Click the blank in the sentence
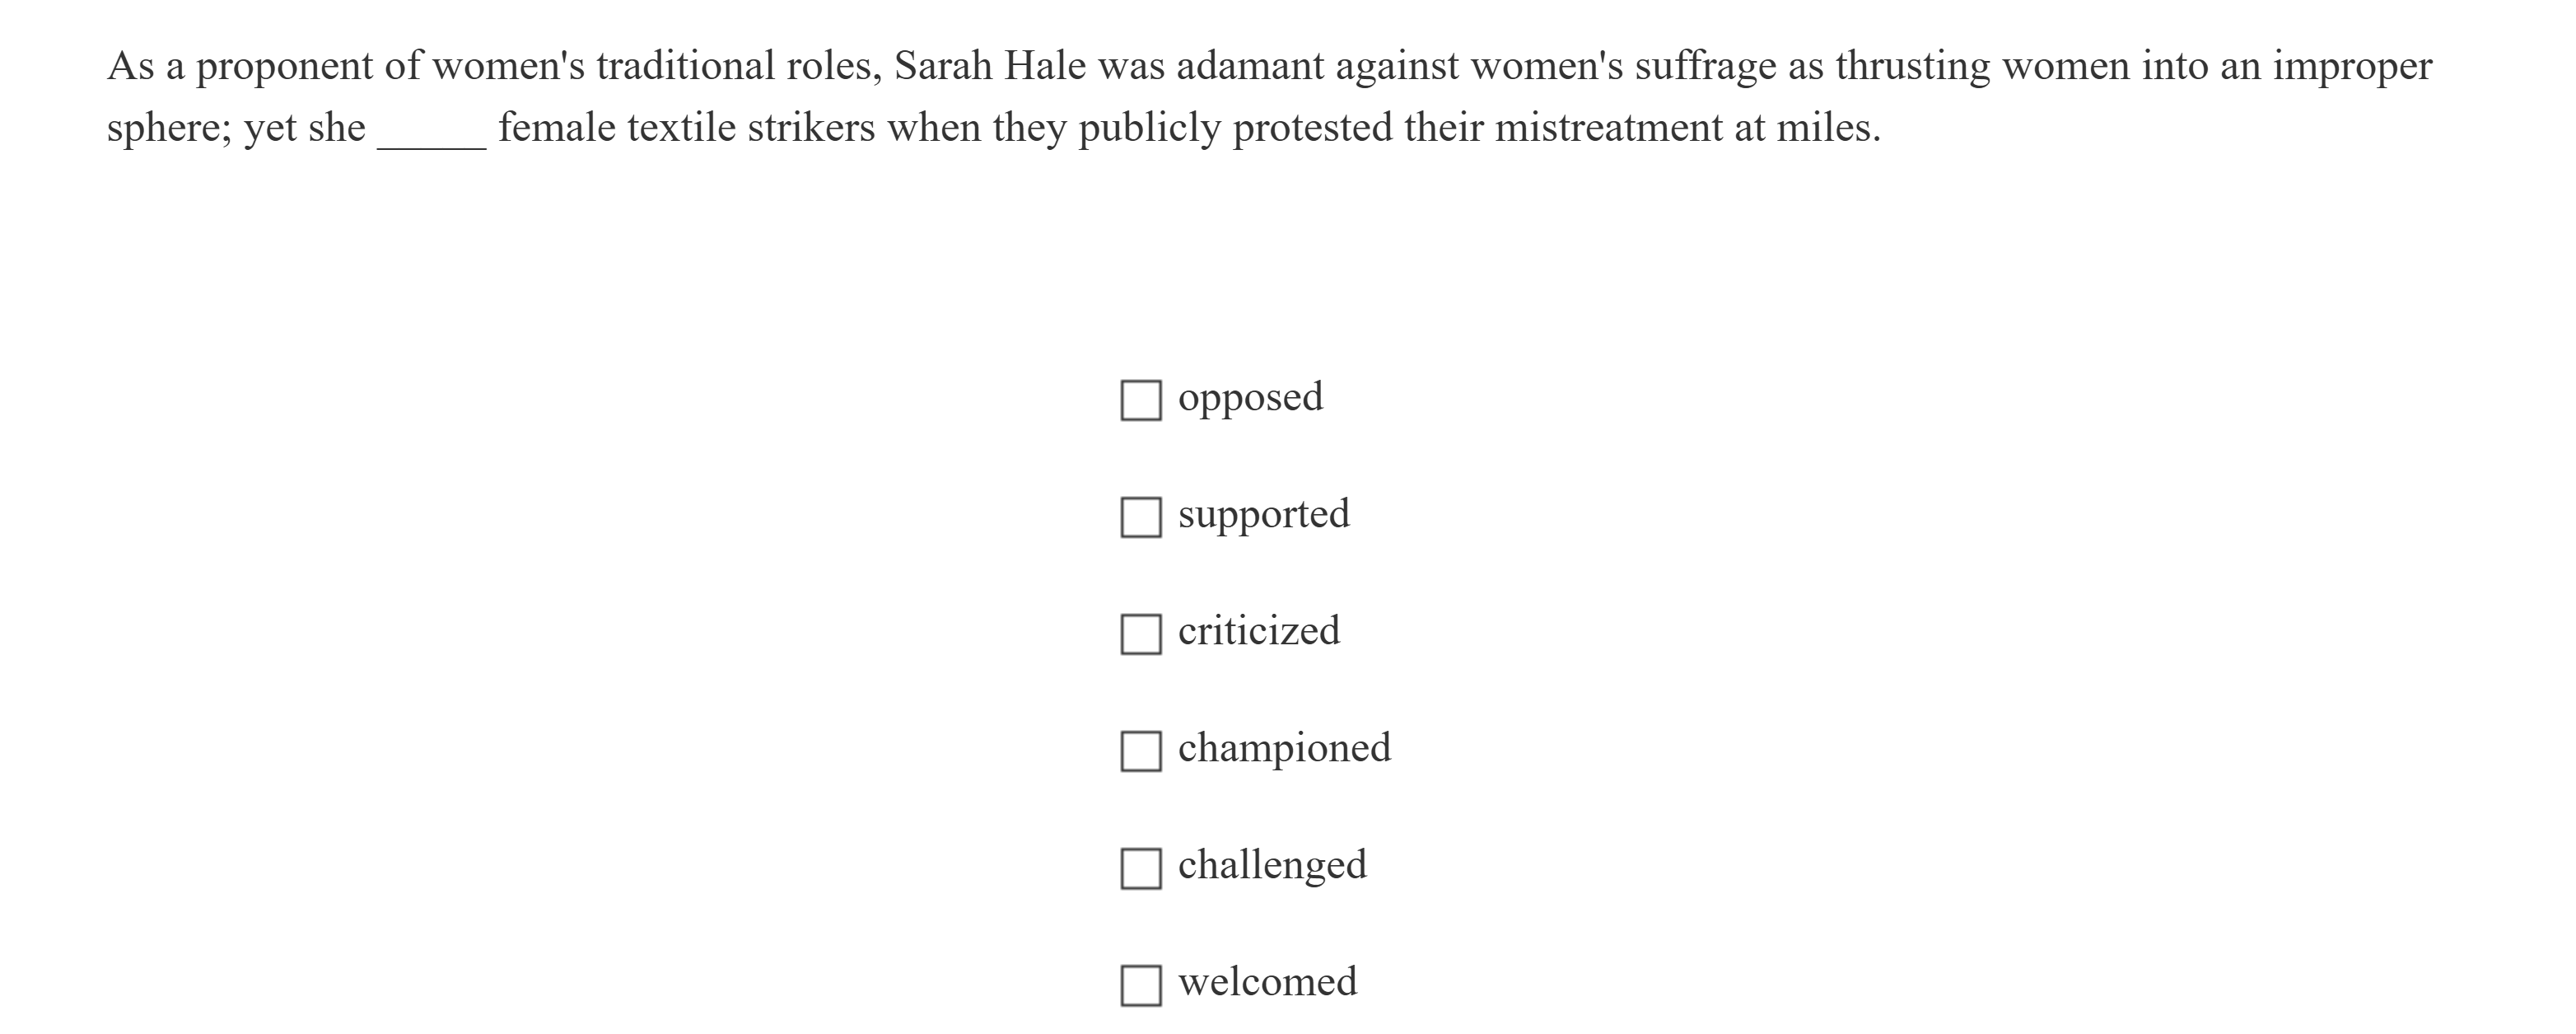This screenshot has height=1034, width=2576. pos(431,130)
